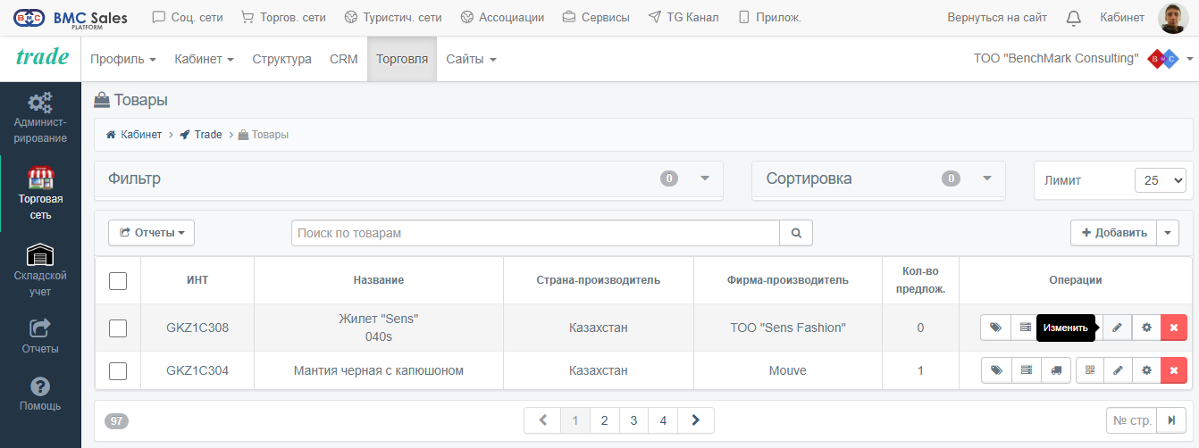
Task: Select the Торговля tab
Action: (x=402, y=59)
